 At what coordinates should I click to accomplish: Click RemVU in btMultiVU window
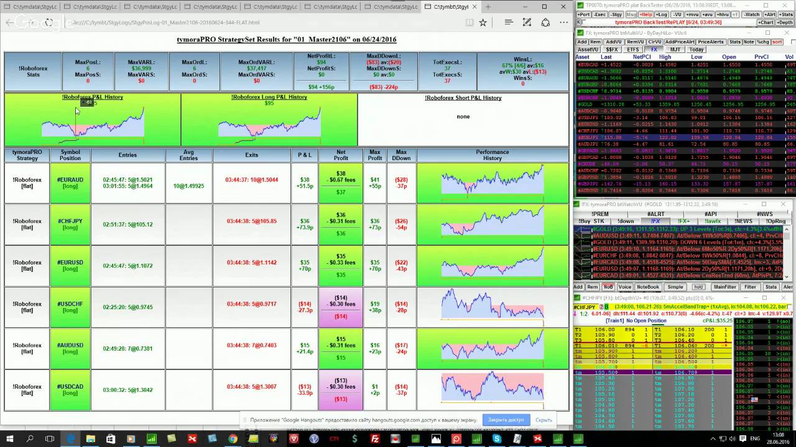(636, 42)
